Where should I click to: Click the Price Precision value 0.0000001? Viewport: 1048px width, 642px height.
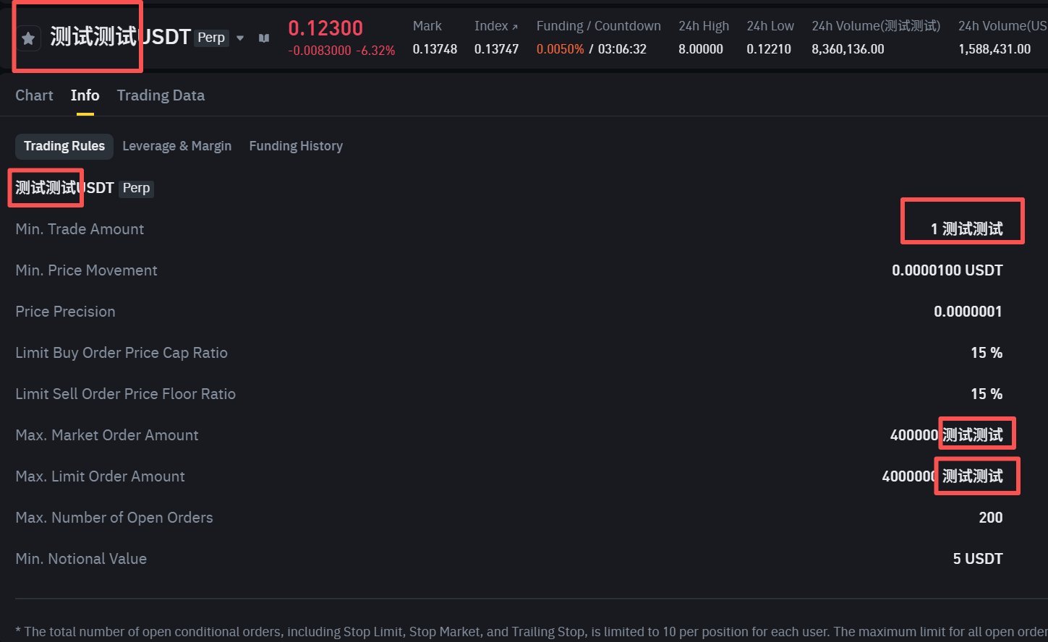pyautogui.click(x=968, y=312)
